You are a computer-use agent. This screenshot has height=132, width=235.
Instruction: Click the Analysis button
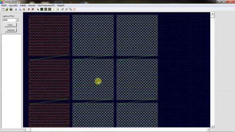tap(11, 30)
